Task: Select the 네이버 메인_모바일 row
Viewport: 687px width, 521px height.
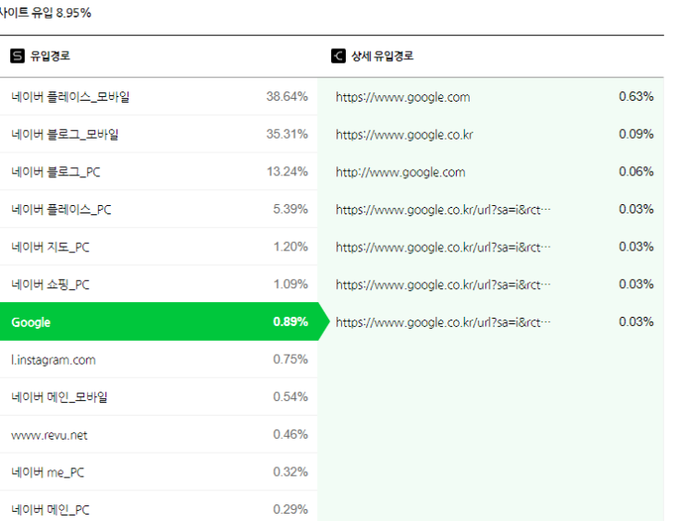Action: 159,397
